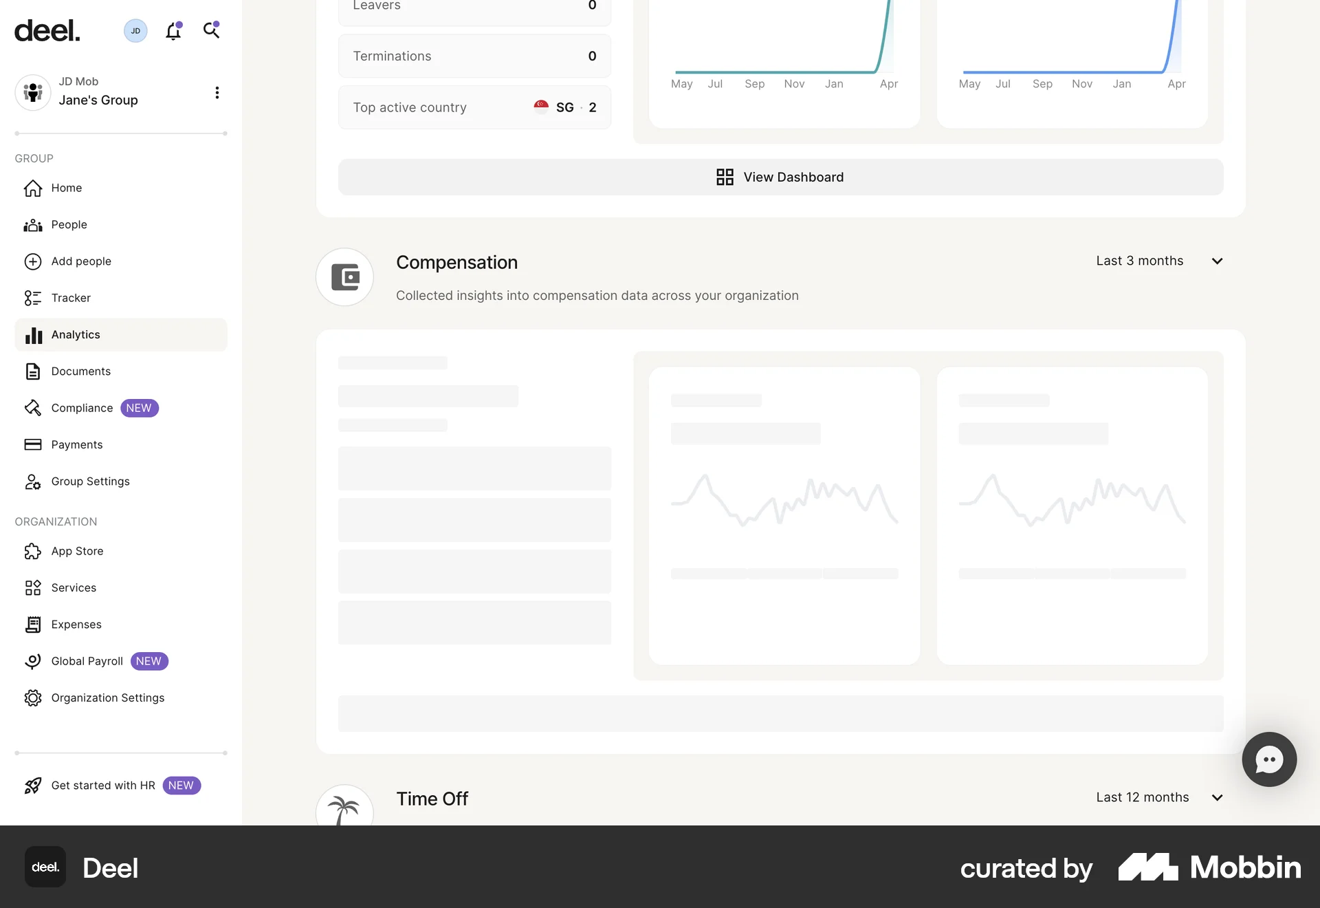Open the Tracker section icon
1320x908 pixels.
(34, 298)
